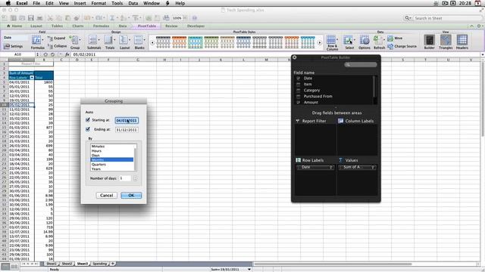Viewport: 485px width, 272px height.
Task: Click the Subtotals icon
Action: tap(92, 40)
